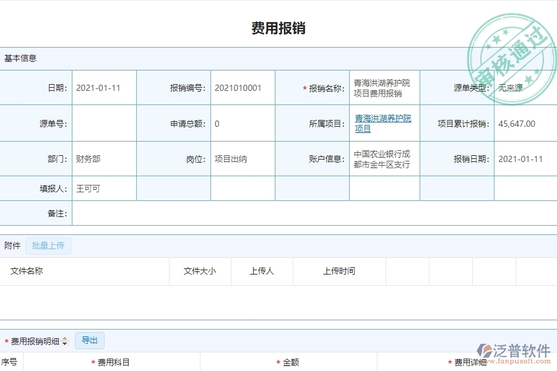The width and height of the screenshot is (557, 371).
Task: Click the 附件 attachment section label
Action: [12, 245]
